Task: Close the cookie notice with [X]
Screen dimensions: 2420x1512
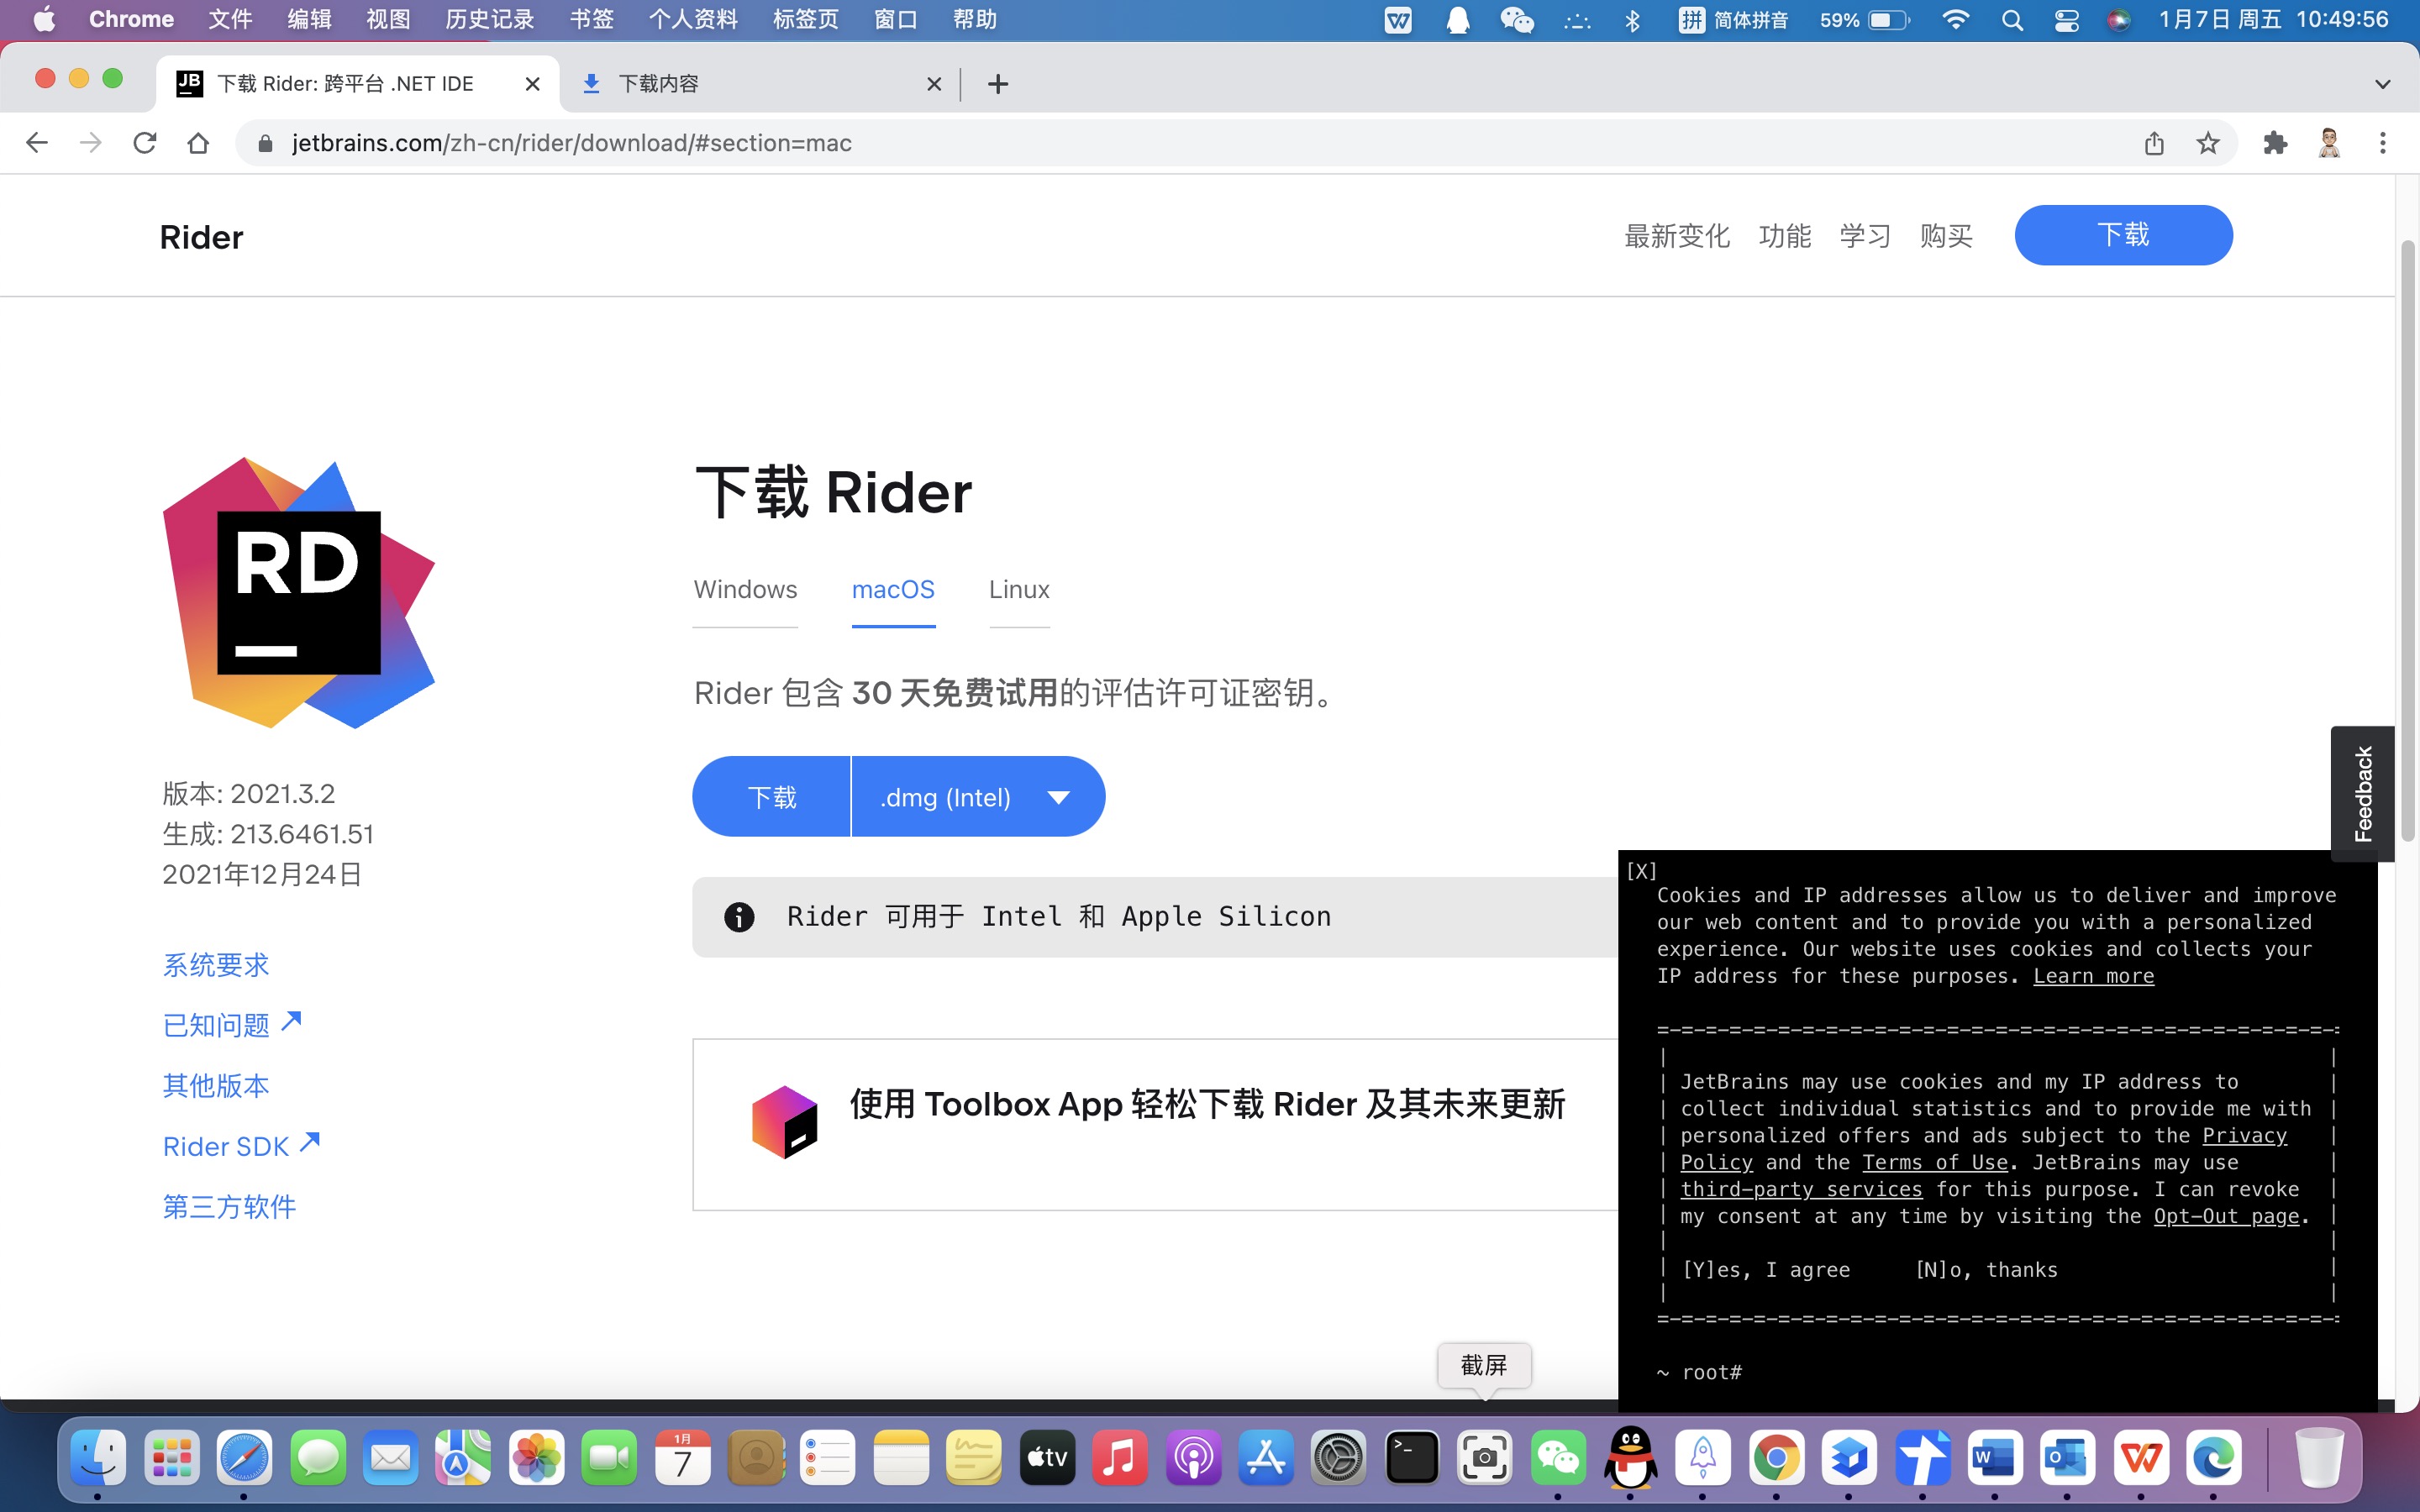Action: [1641, 871]
